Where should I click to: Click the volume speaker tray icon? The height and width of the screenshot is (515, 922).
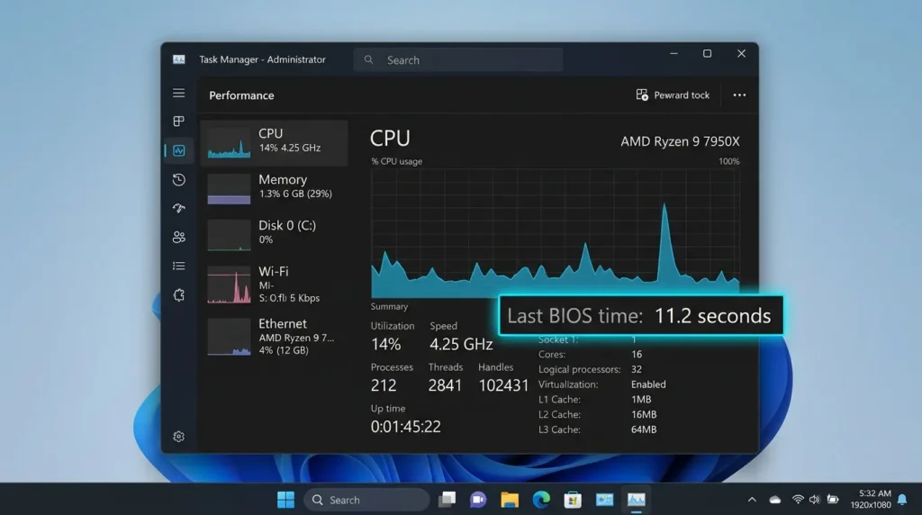pos(814,500)
